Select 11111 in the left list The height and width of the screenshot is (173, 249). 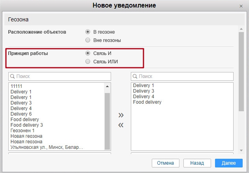(16, 86)
